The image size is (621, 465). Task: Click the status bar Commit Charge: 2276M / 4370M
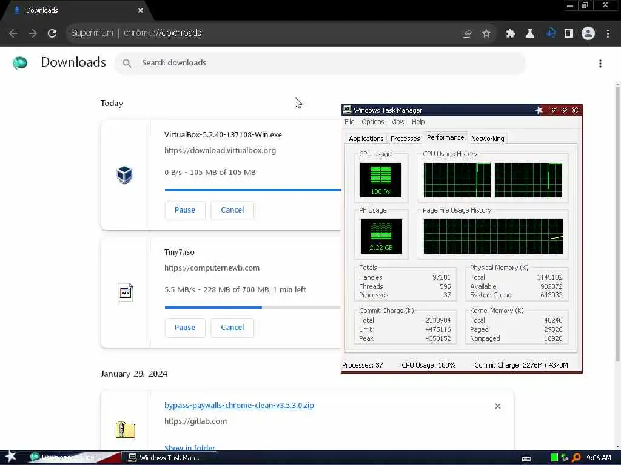[521, 365]
